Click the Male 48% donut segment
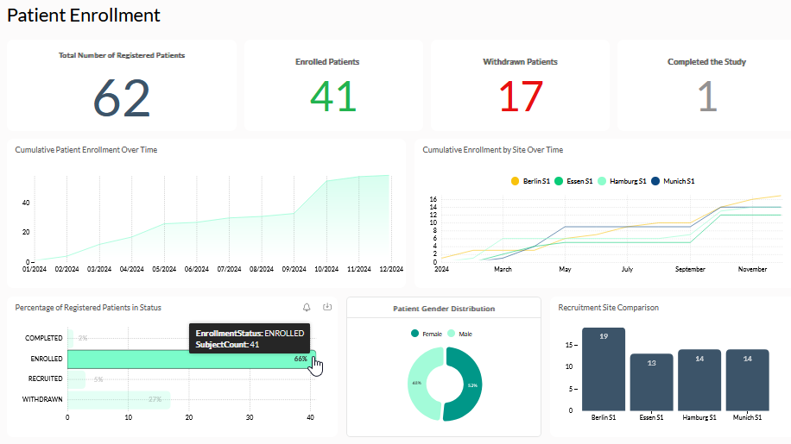The height and width of the screenshot is (444, 791). pos(419,384)
